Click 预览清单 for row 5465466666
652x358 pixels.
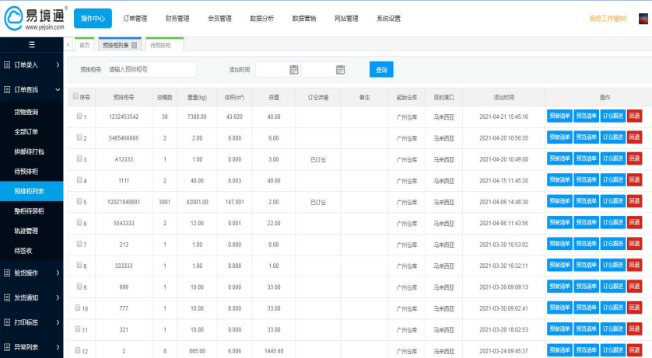pyautogui.click(x=587, y=137)
